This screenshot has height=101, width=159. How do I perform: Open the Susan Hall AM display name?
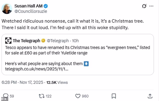click(28, 6)
